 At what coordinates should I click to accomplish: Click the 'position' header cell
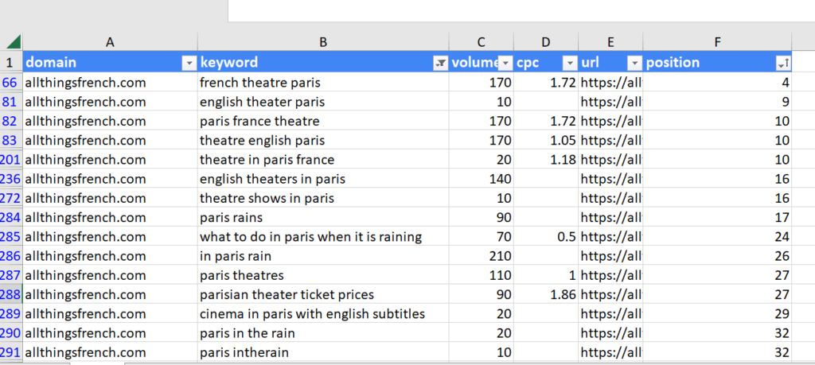[717, 63]
